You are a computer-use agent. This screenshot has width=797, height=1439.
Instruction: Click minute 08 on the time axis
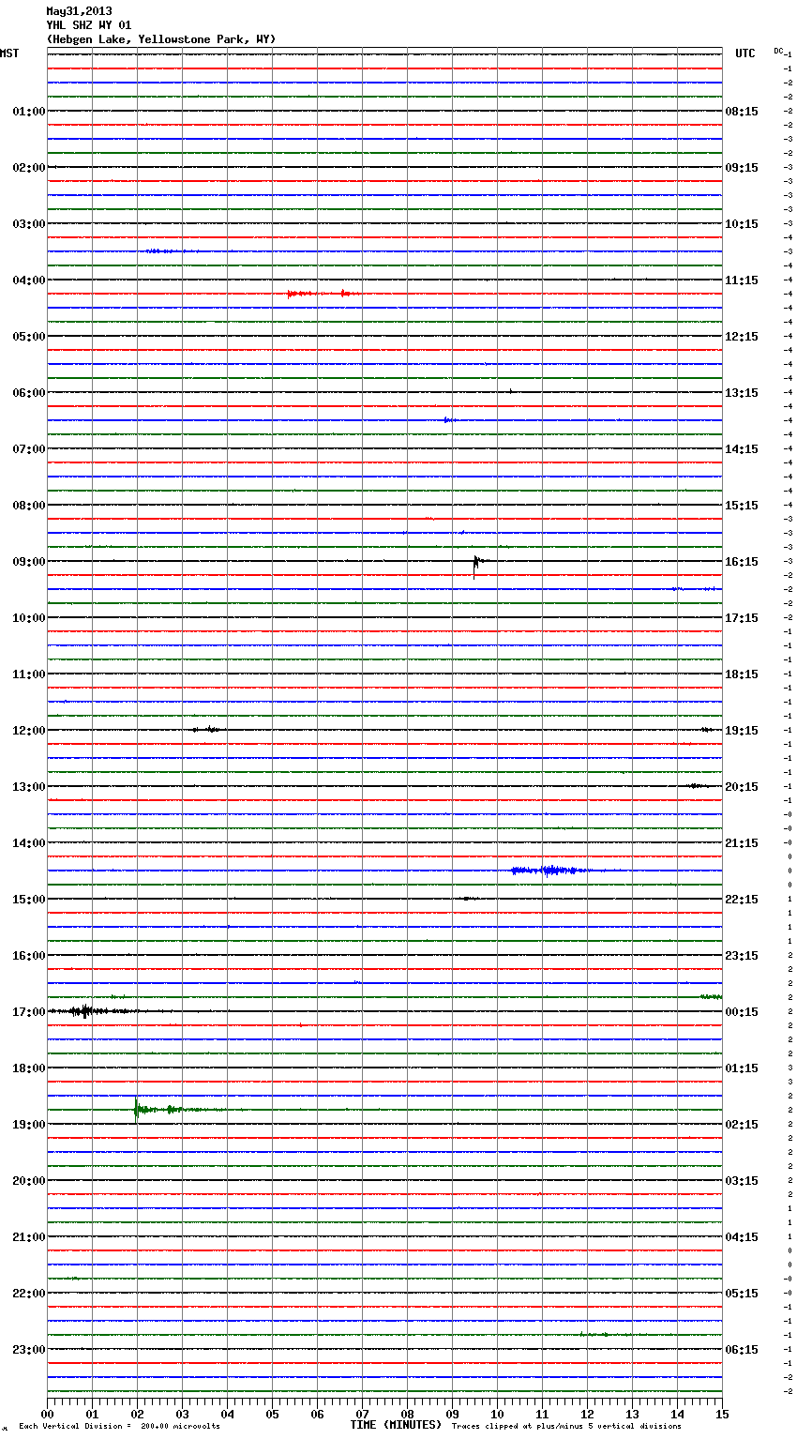coord(407,1414)
